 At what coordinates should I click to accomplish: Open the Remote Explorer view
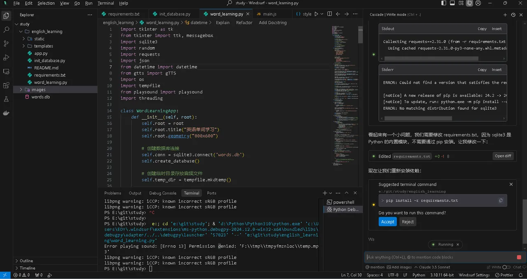[x=6, y=72]
